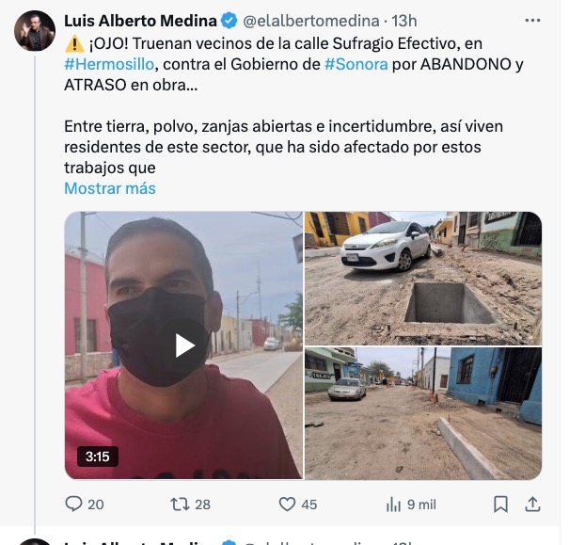Open the second tweet's profile avatar below
The image size is (585, 545).
coord(35,541)
